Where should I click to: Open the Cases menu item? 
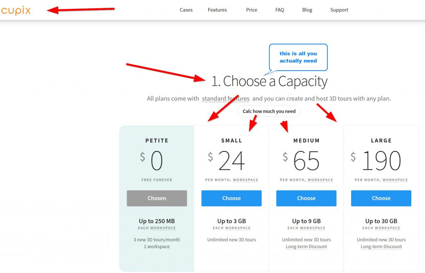(x=186, y=10)
